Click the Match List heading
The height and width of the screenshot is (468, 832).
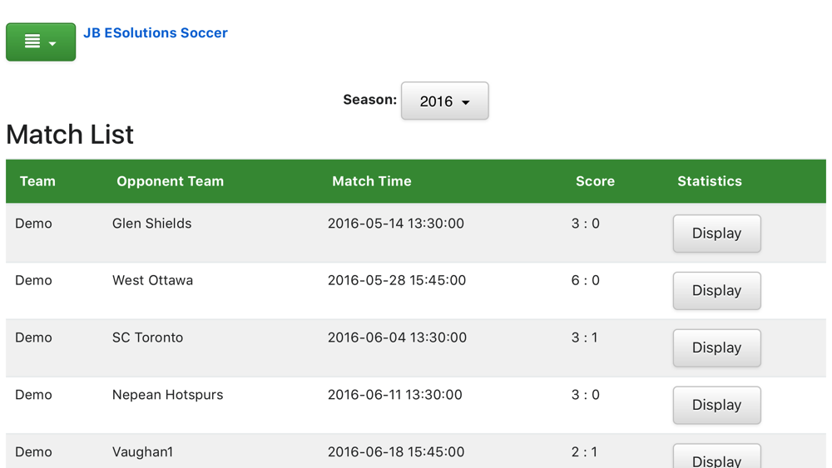point(70,135)
